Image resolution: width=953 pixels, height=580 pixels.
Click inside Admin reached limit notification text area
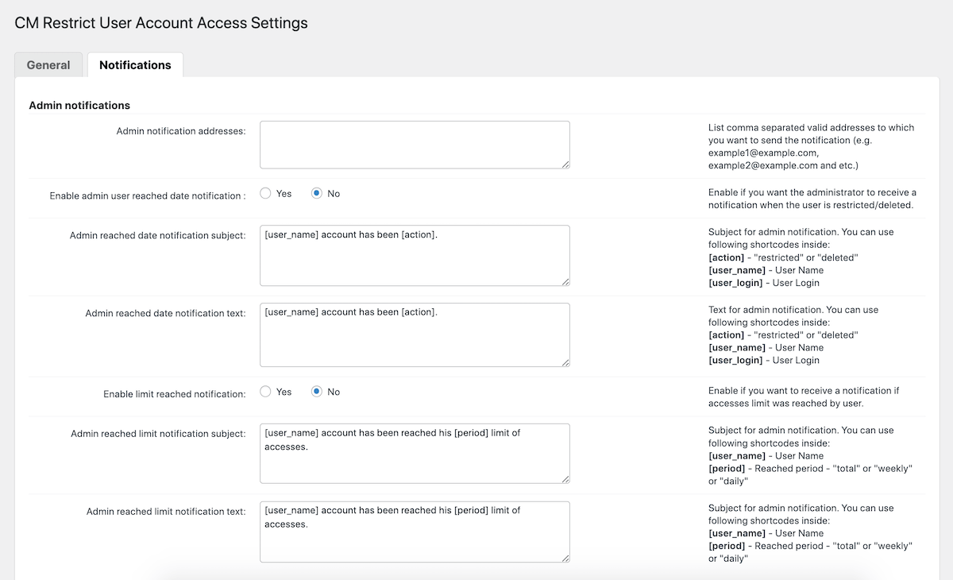click(414, 531)
